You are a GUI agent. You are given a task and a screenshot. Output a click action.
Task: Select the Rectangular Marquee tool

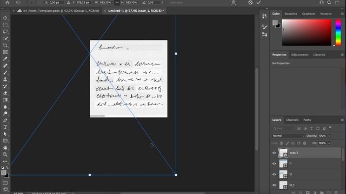(5, 25)
